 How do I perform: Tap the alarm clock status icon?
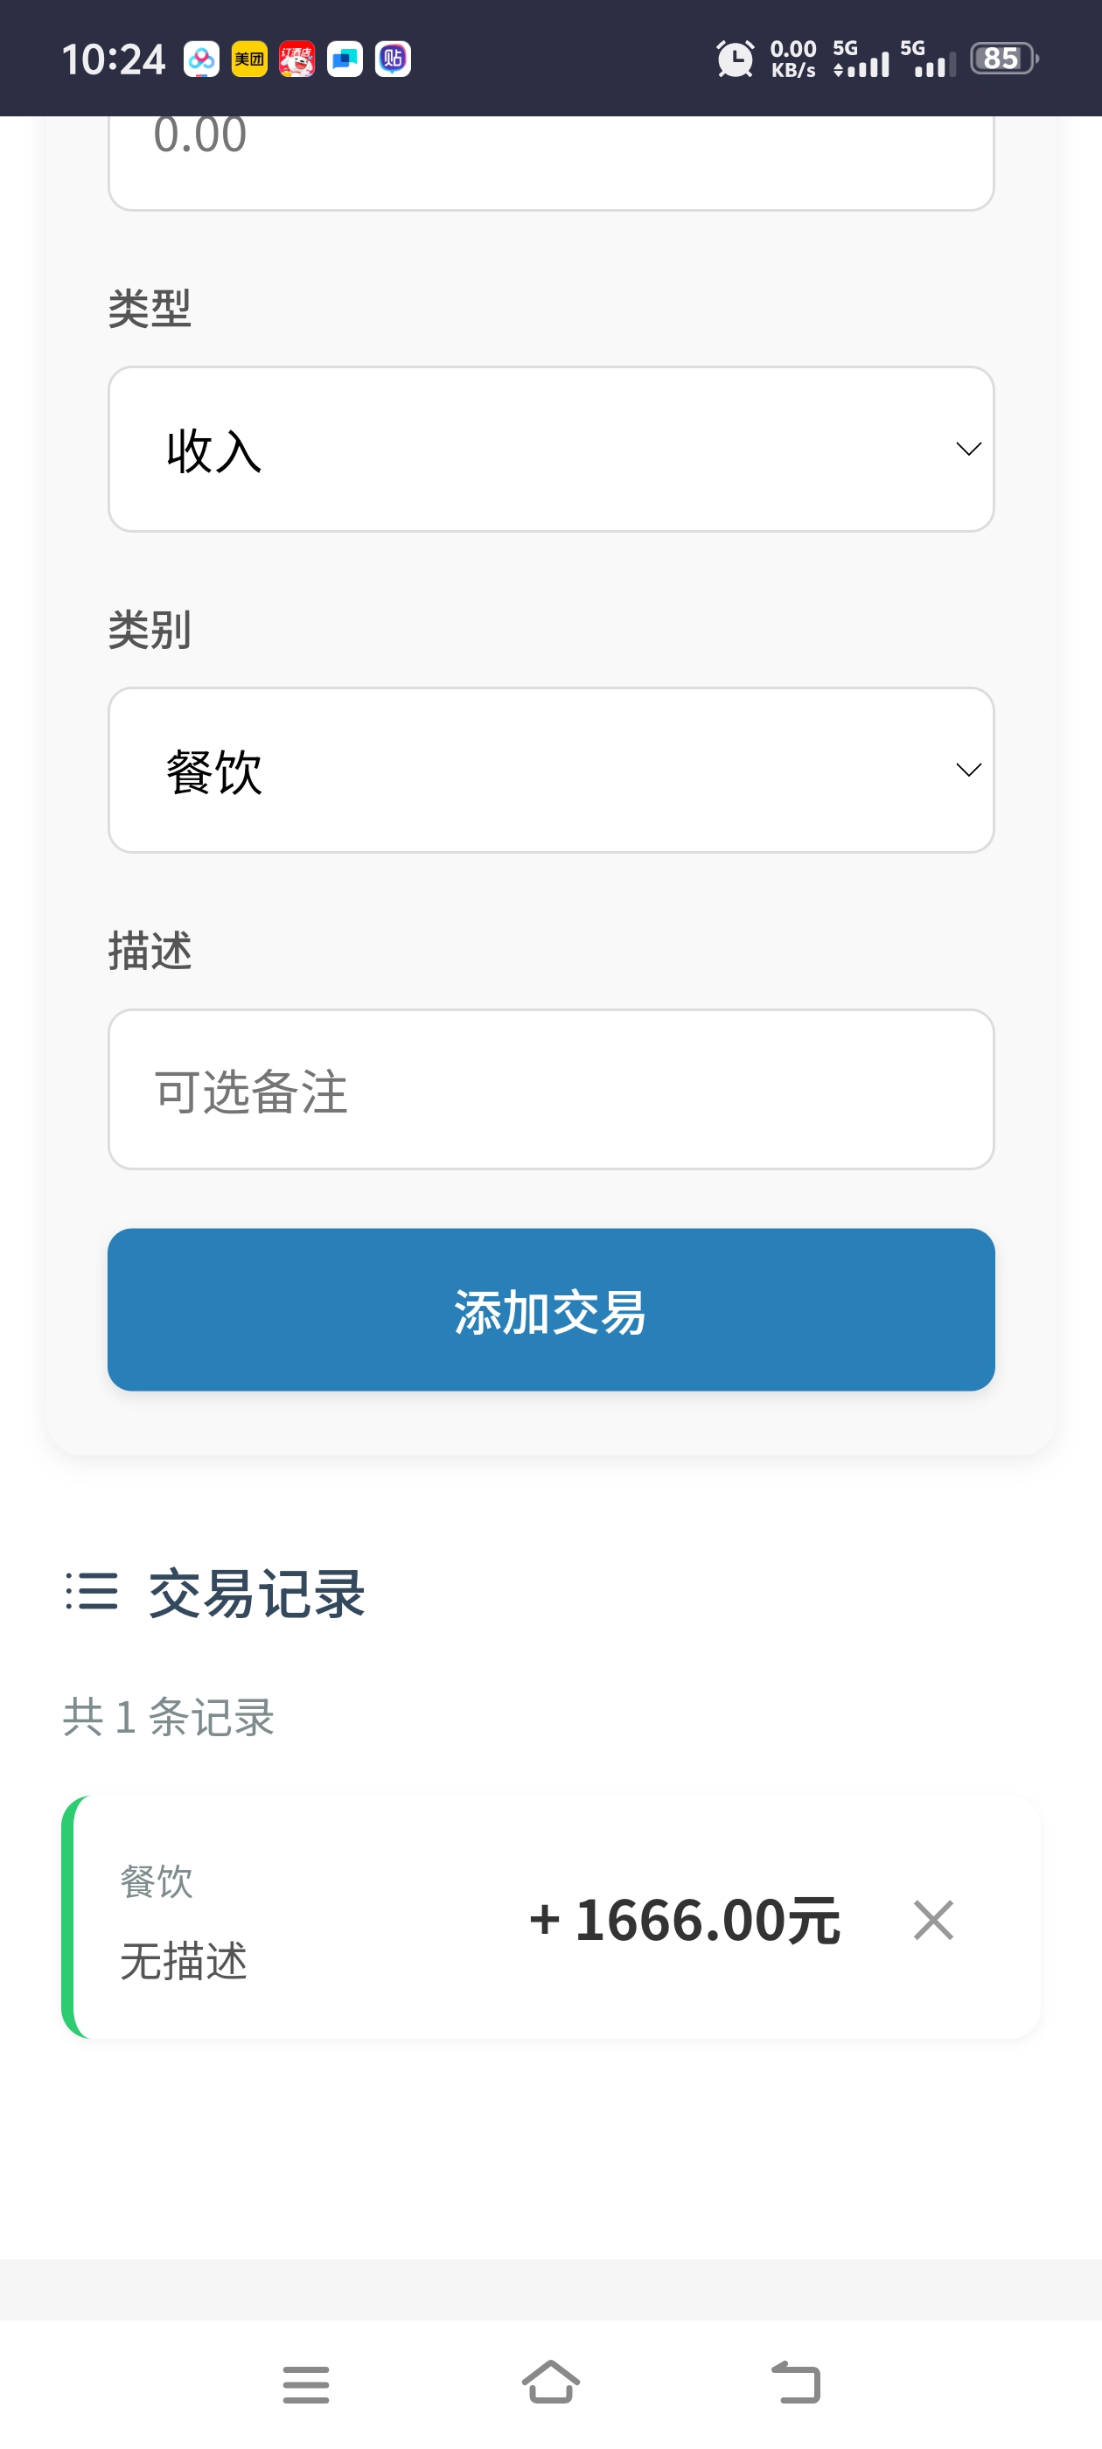(735, 59)
